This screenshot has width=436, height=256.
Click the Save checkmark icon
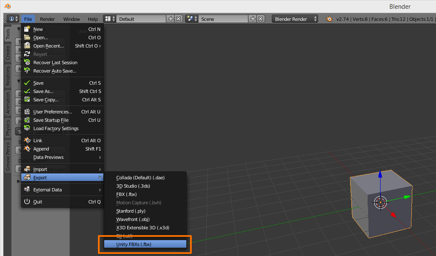pos(27,83)
